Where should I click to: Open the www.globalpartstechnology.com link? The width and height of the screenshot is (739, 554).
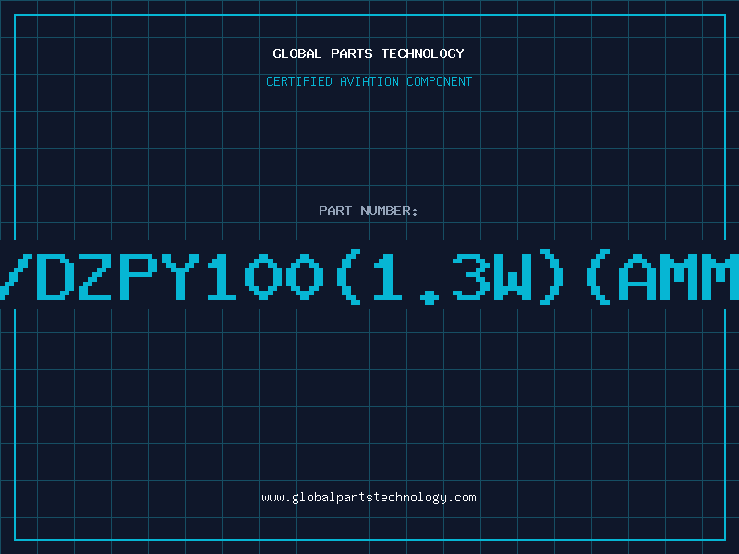pos(369,498)
